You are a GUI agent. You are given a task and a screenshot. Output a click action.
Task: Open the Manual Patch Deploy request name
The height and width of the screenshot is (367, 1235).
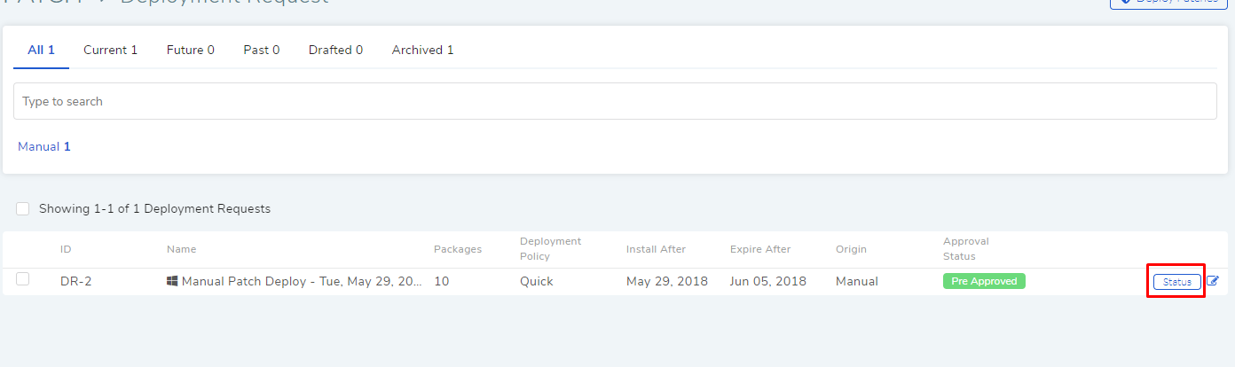pyautogui.click(x=302, y=281)
